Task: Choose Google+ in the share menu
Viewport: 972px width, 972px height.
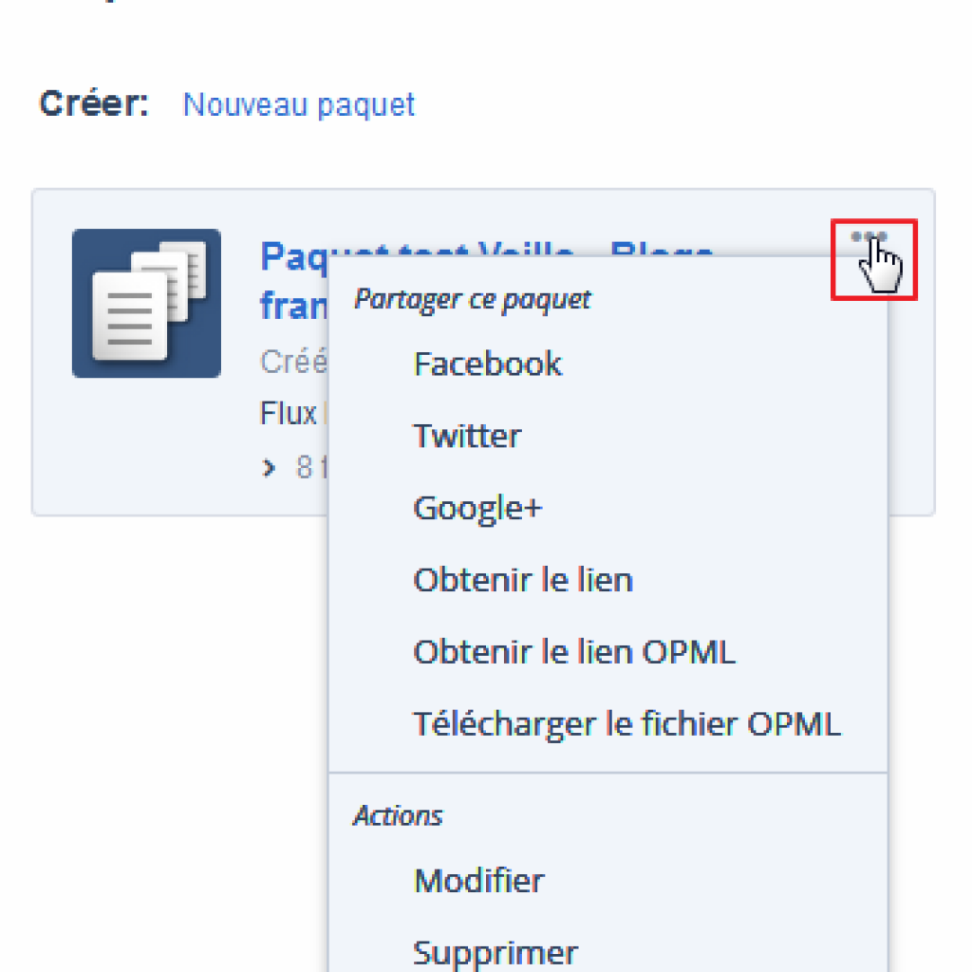Action: (477, 509)
